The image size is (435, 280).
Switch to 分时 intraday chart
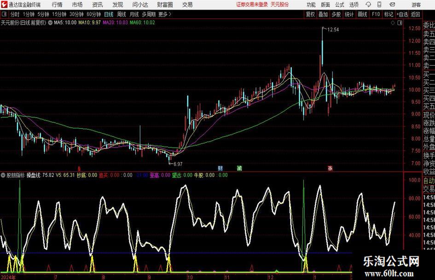(15, 14)
